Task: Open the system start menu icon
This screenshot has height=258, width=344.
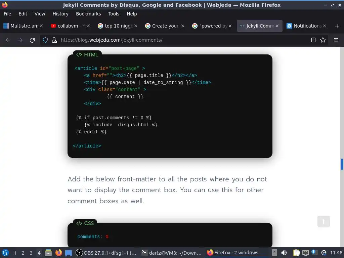Action: [5, 253]
